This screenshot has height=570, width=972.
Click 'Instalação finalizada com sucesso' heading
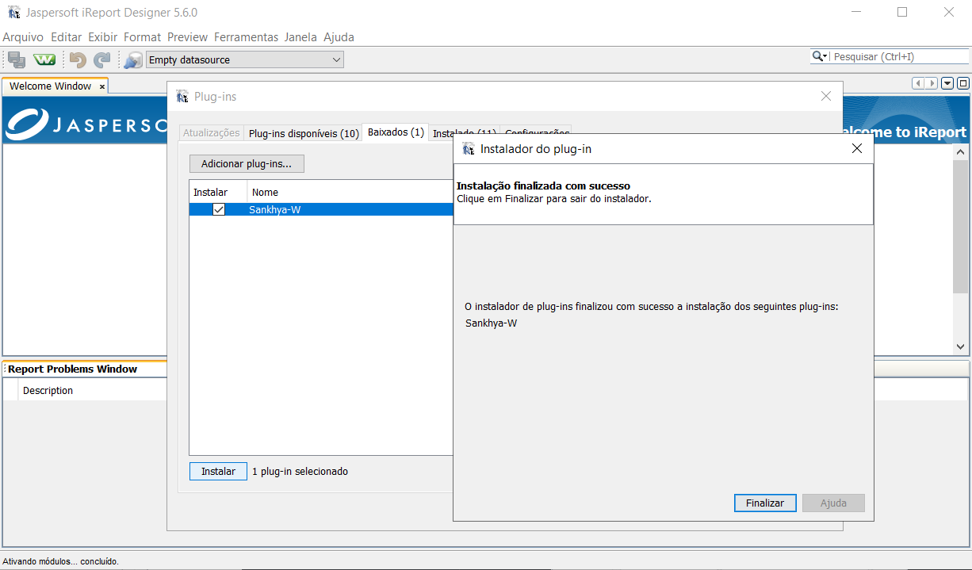543,186
